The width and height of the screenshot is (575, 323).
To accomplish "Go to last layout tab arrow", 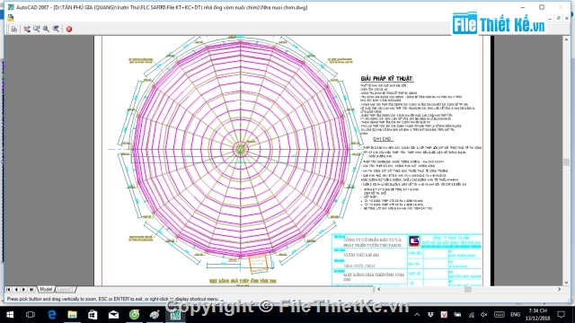I will 31,289.
